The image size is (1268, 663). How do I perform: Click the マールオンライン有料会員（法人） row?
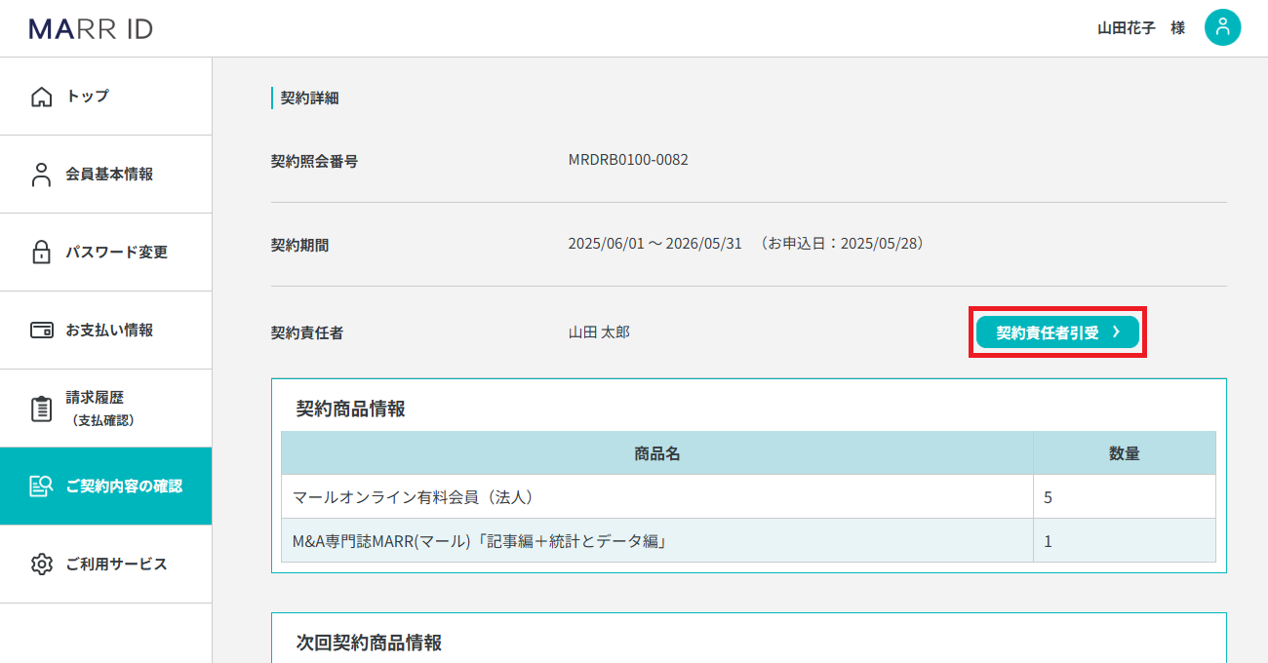(x=748, y=497)
